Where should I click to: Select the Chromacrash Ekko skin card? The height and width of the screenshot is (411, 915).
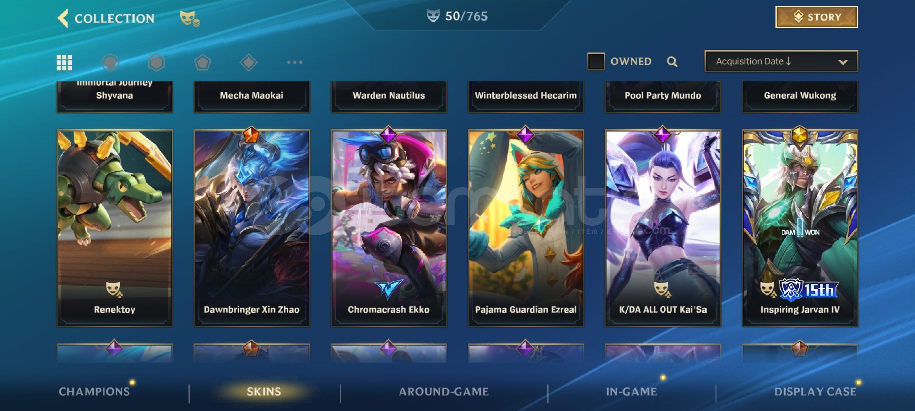click(388, 228)
